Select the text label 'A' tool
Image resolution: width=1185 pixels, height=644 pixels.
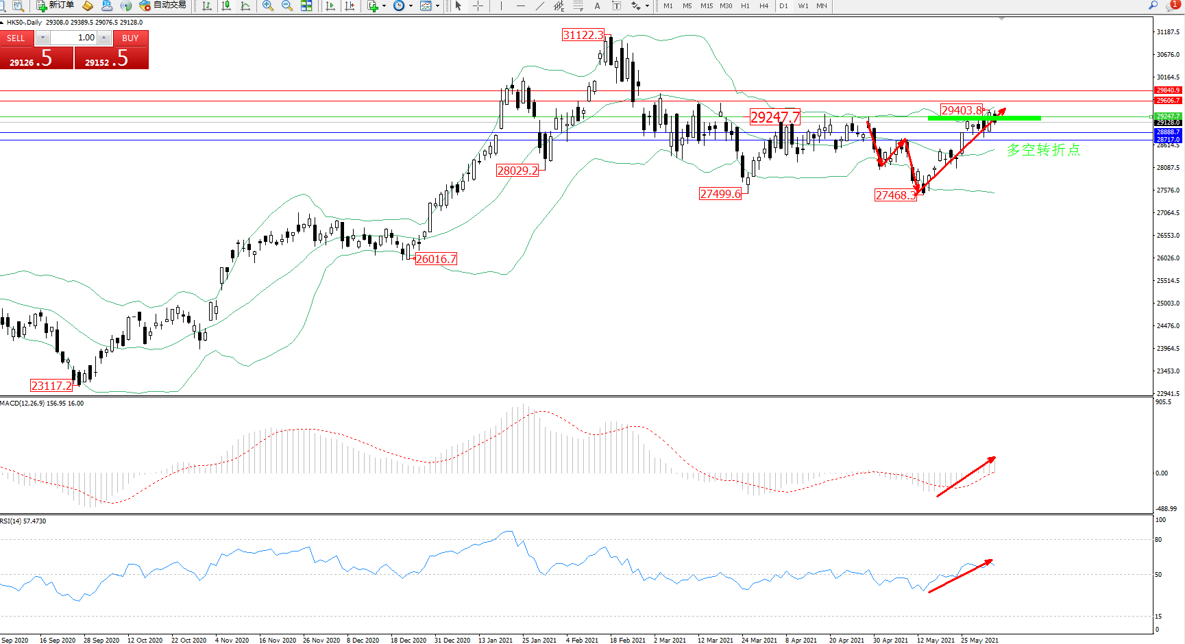tap(597, 5)
